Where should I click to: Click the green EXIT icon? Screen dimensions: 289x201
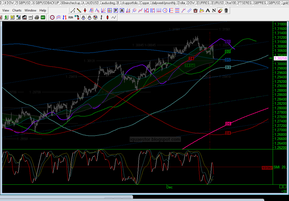click(x=43, y=17)
